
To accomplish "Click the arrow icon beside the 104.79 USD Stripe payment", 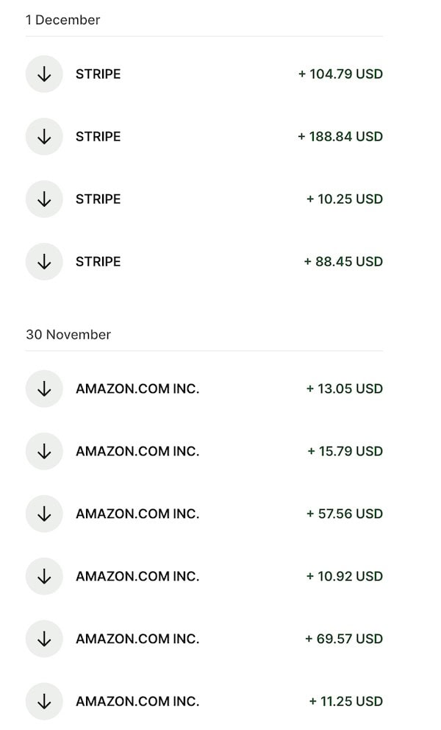I will click(44, 74).
